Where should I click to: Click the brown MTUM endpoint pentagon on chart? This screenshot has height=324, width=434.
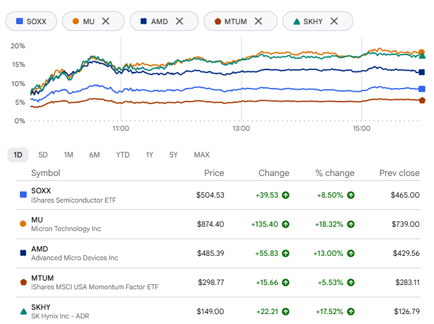(x=422, y=100)
